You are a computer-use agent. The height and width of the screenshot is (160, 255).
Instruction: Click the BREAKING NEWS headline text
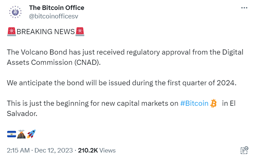[x=45, y=32]
